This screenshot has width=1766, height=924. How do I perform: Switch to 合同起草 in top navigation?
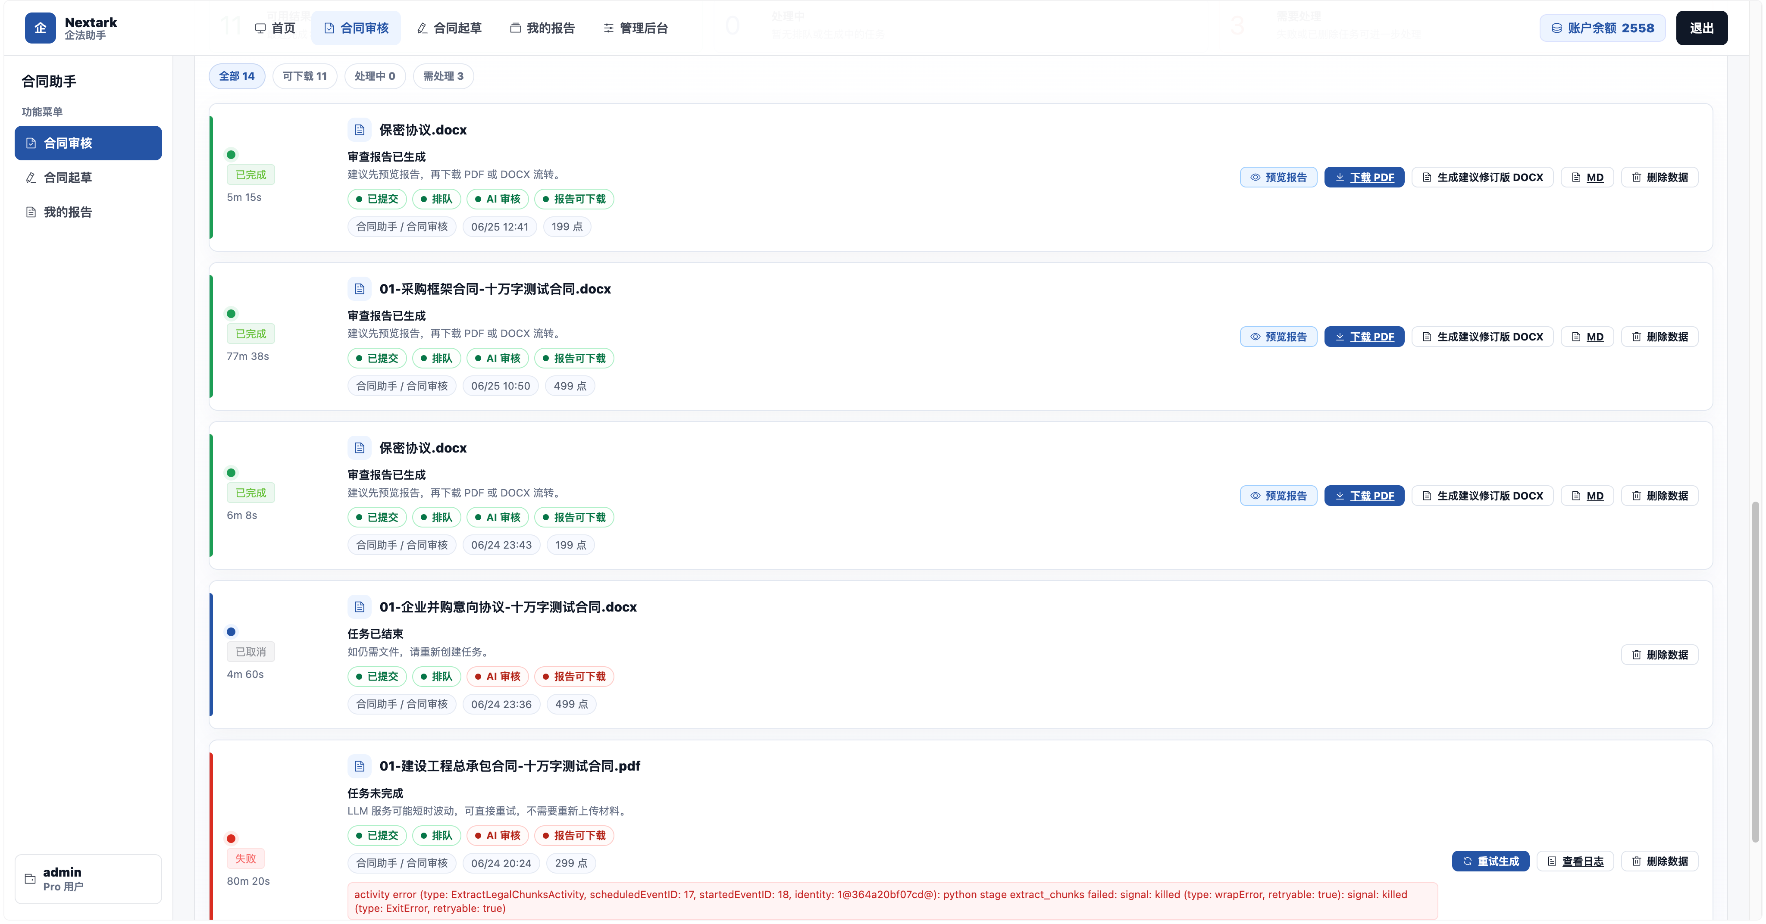[449, 28]
